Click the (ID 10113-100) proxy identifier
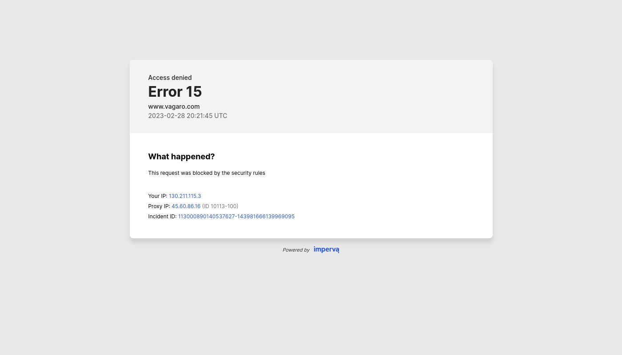The height and width of the screenshot is (355, 622). [x=220, y=206]
